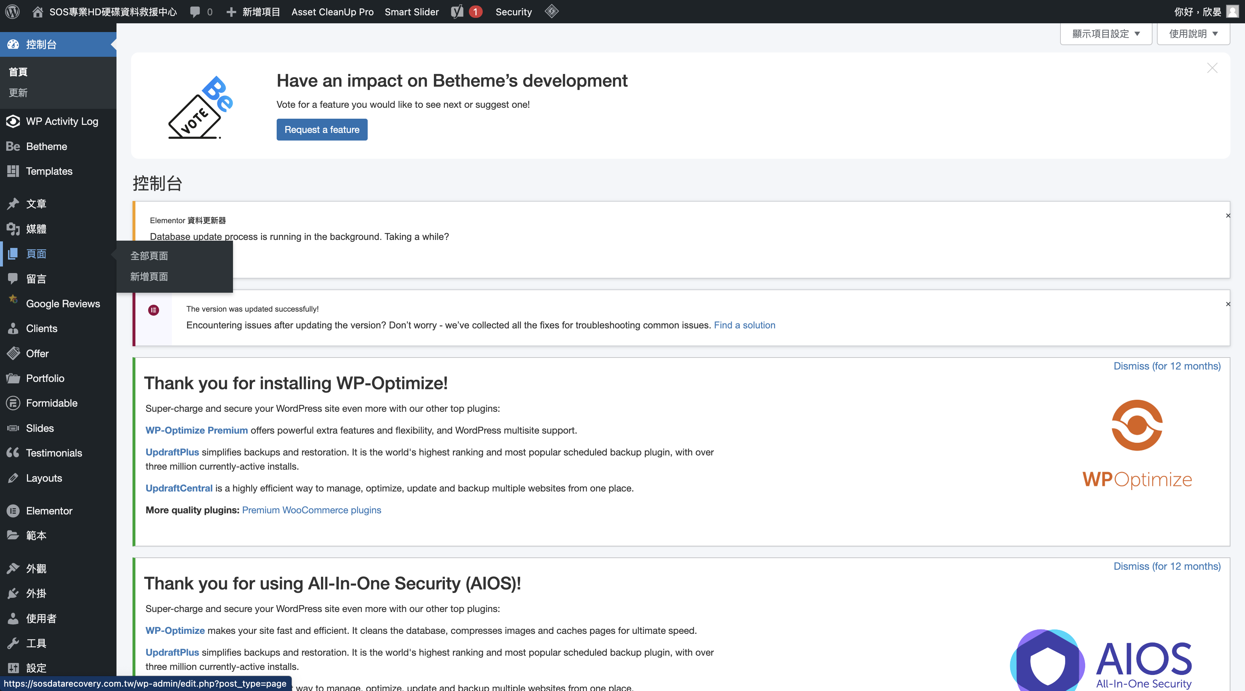1245x691 pixels.
Task: Open the 留言 comment icon
Action: pos(13,279)
